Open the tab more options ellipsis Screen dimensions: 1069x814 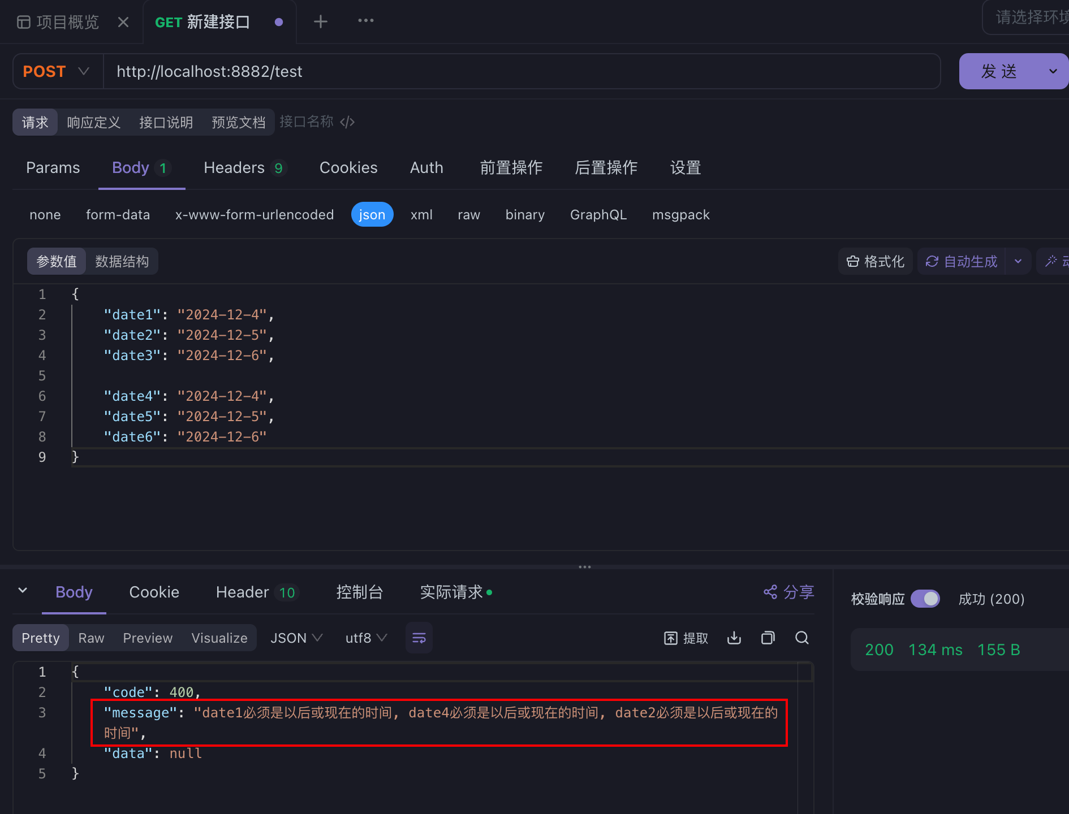[366, 21]
